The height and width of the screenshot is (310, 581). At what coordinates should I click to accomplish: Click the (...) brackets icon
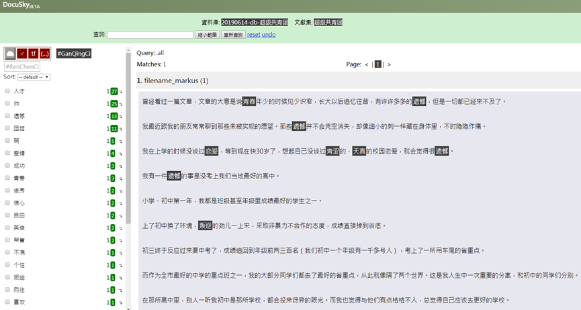(x=44, y=53)
